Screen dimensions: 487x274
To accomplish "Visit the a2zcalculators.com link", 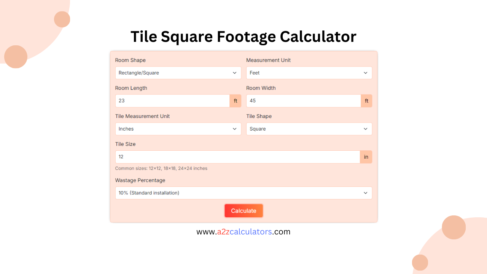I will point(243,231).
